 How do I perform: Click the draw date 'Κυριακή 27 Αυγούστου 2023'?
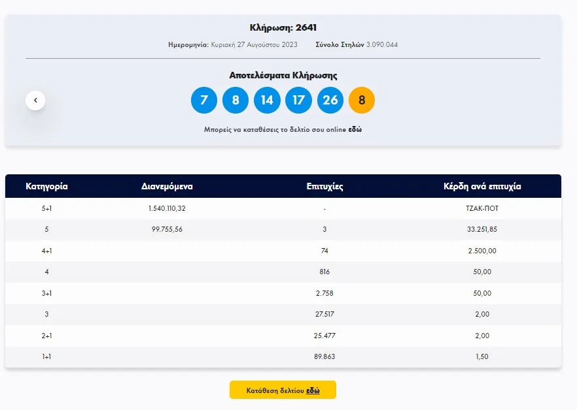[254, 45]
